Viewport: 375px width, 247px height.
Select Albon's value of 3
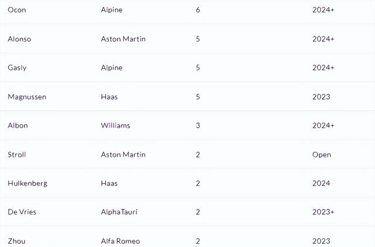pyautogui.click(x=198, y=126)
